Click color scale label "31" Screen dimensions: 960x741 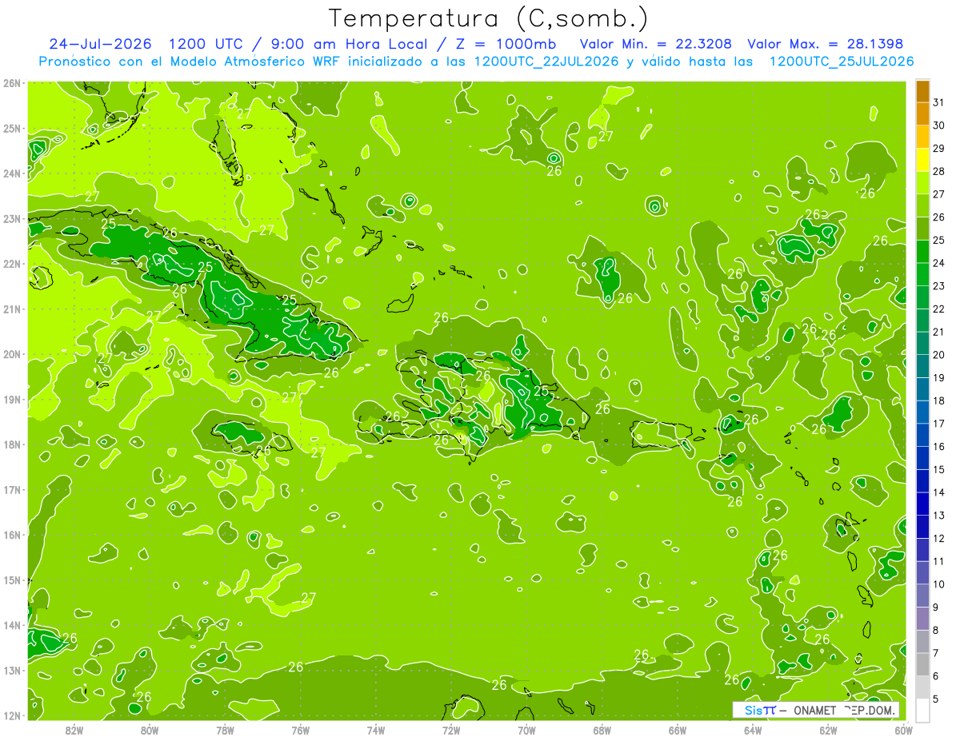pyautogui.click(x=939, y=102)
